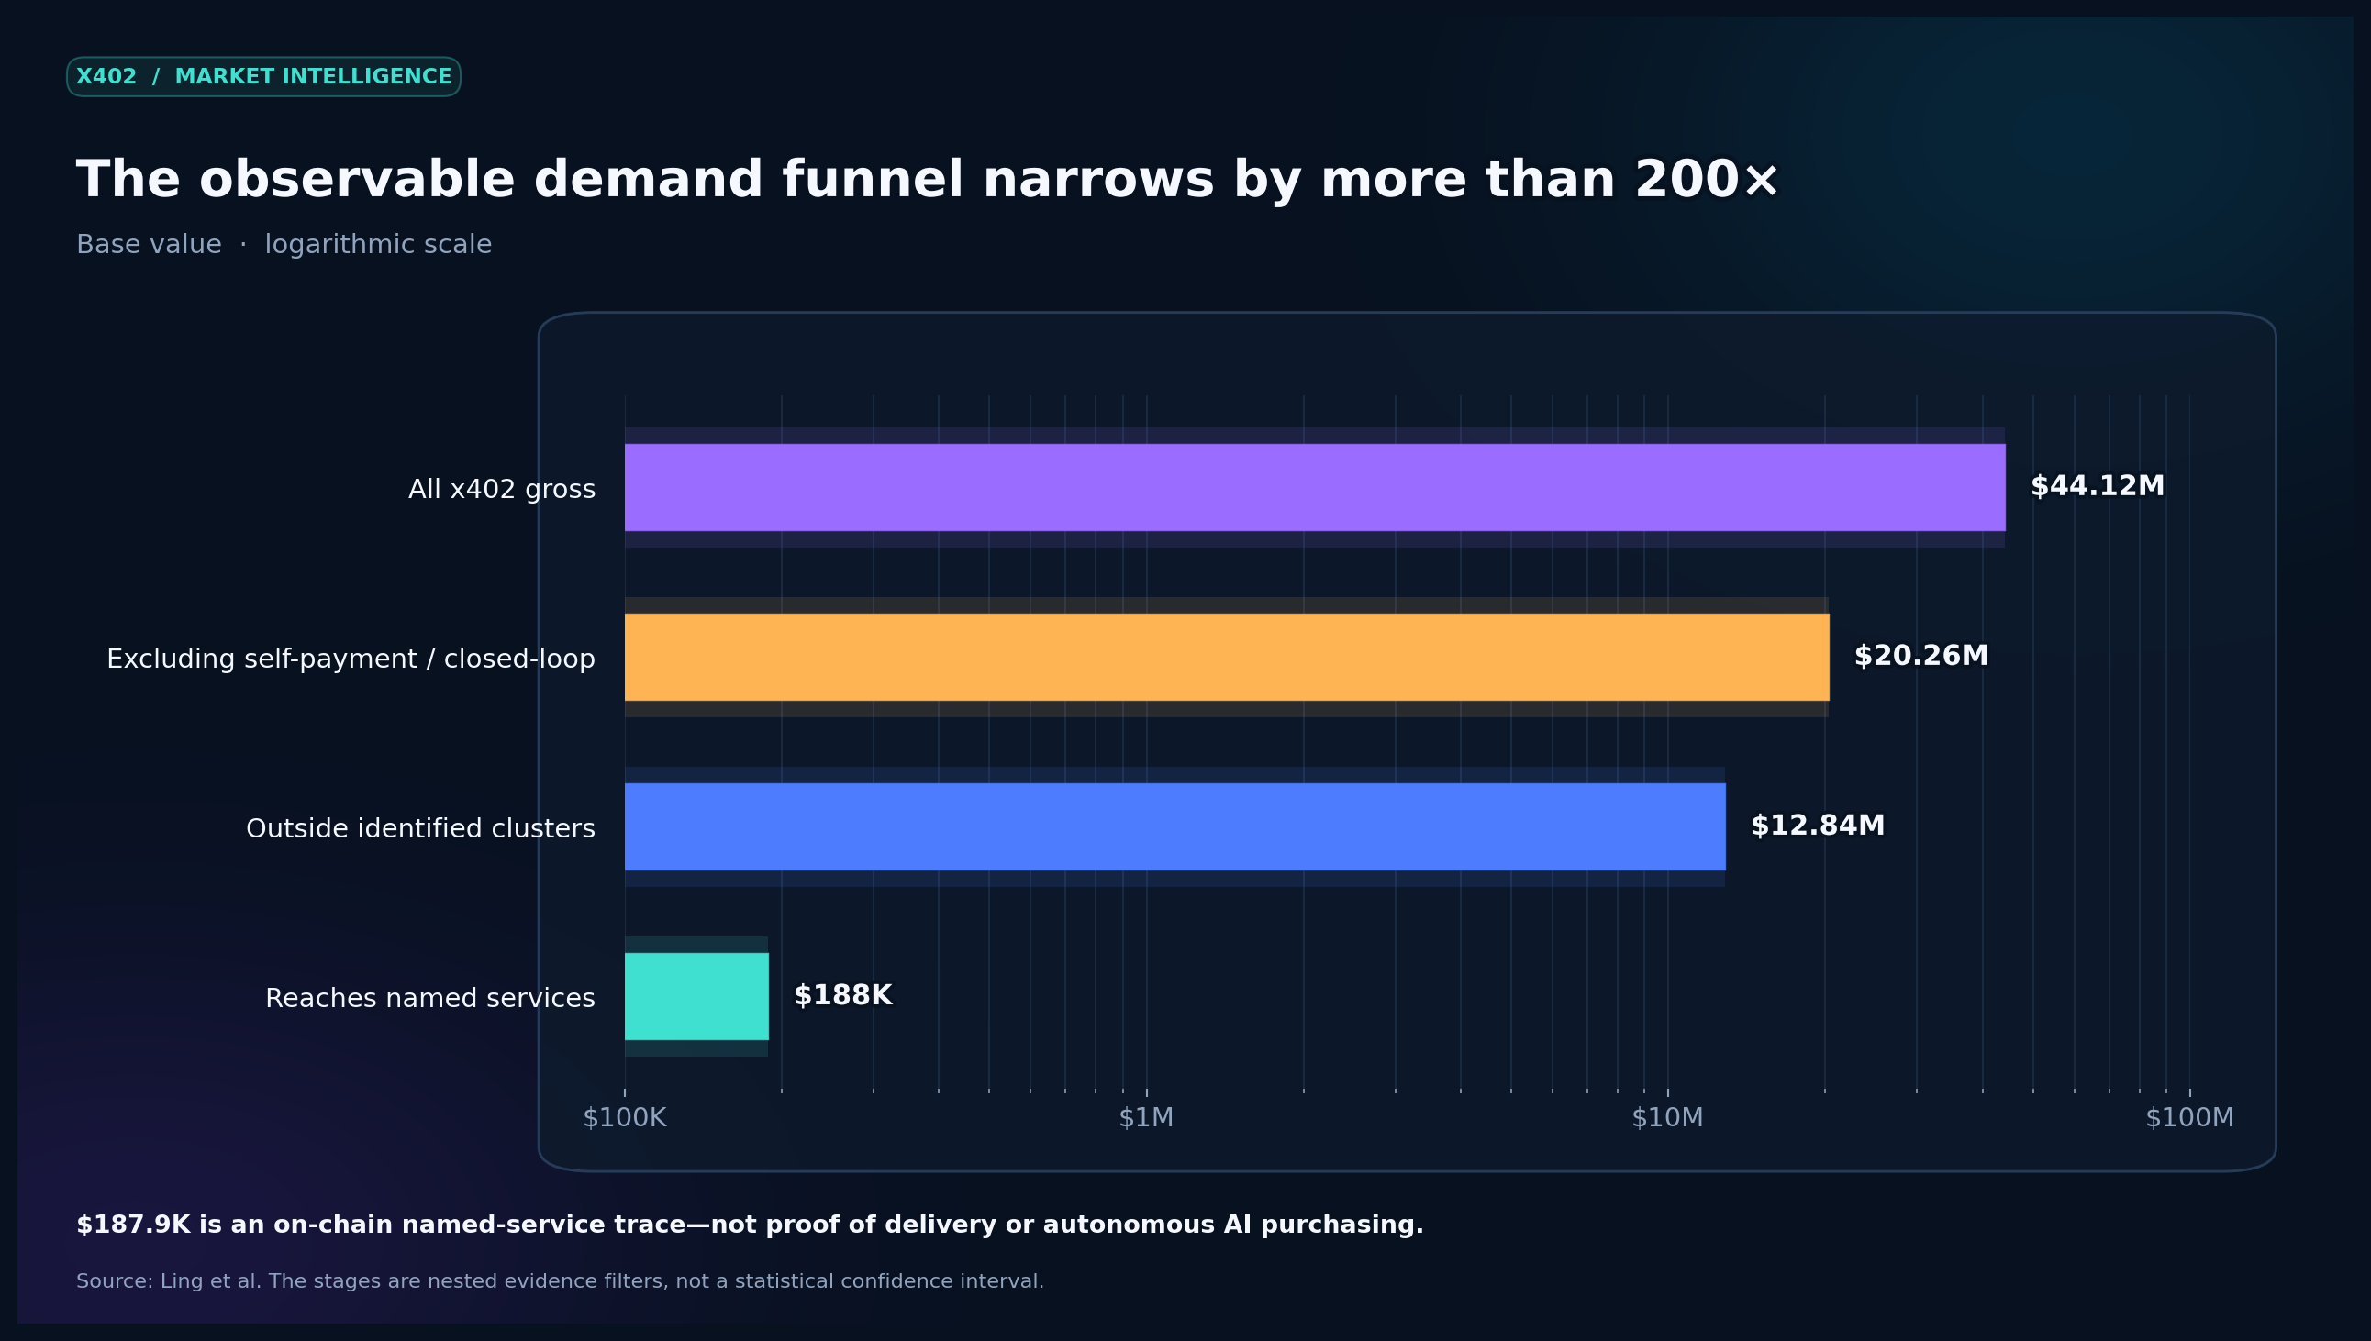Select the chart title about demand funnel narrowing
Image resolution: width=2371 pixels, height=1341 pixels.
(928, 180)
